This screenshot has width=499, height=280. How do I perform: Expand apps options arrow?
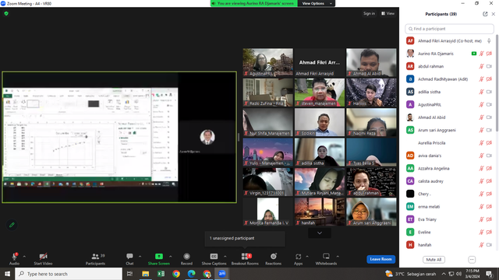tap(307, 256)
